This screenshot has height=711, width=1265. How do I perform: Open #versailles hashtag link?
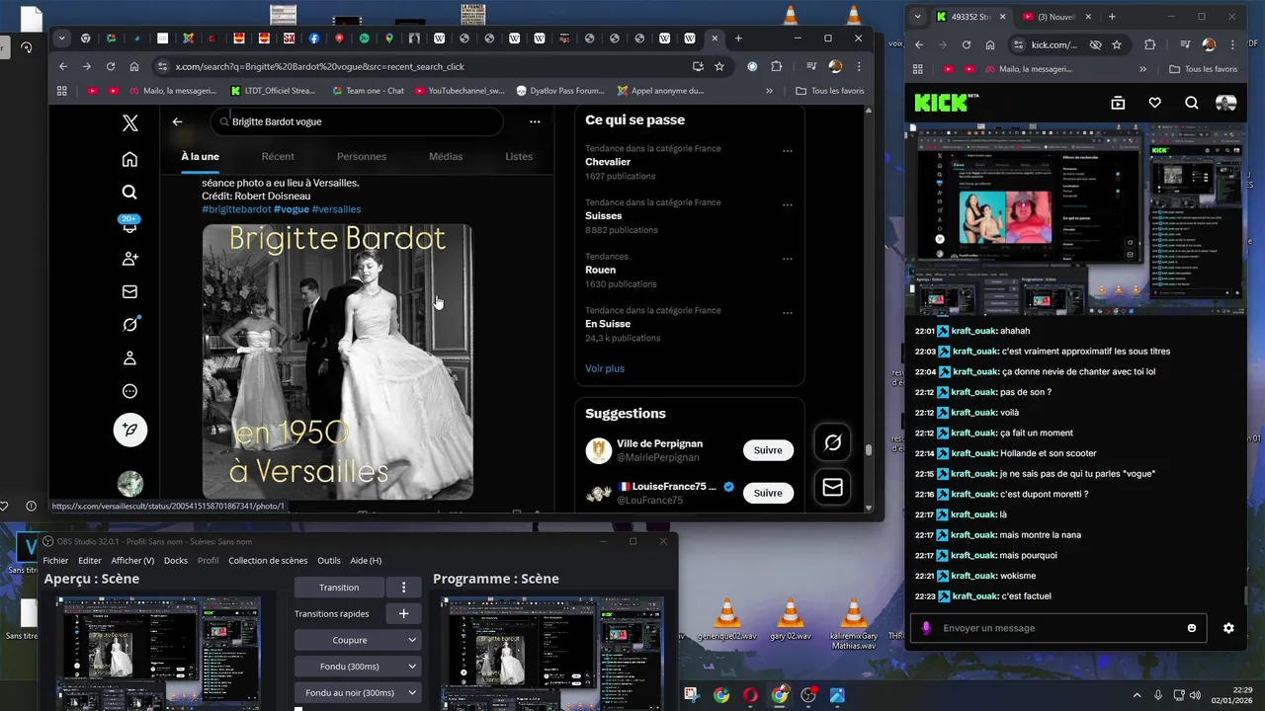click(336, 209)
